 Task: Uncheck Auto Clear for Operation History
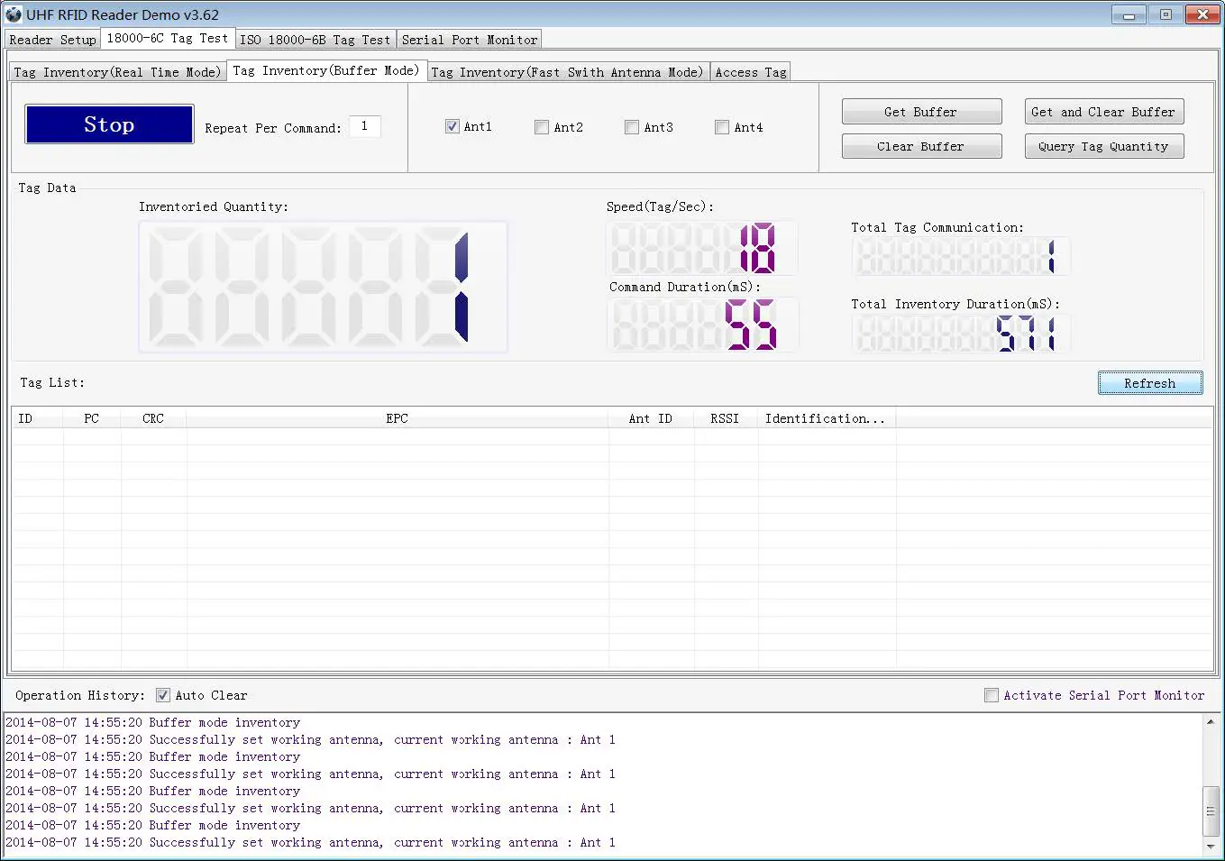tap(163, 694)
